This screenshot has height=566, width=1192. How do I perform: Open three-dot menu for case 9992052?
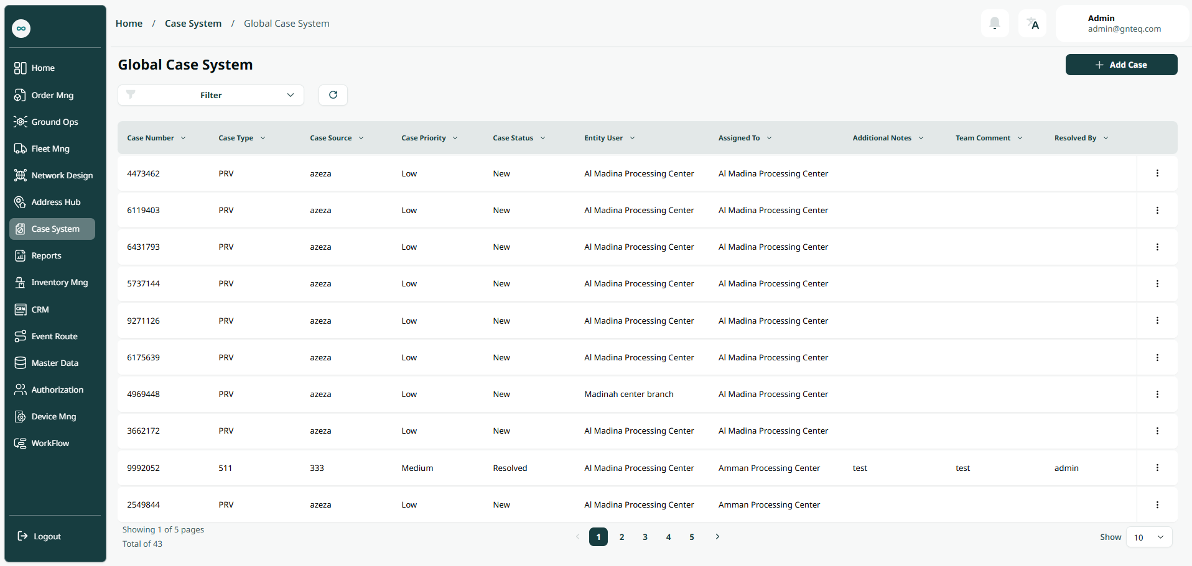tap(1157, 468)
